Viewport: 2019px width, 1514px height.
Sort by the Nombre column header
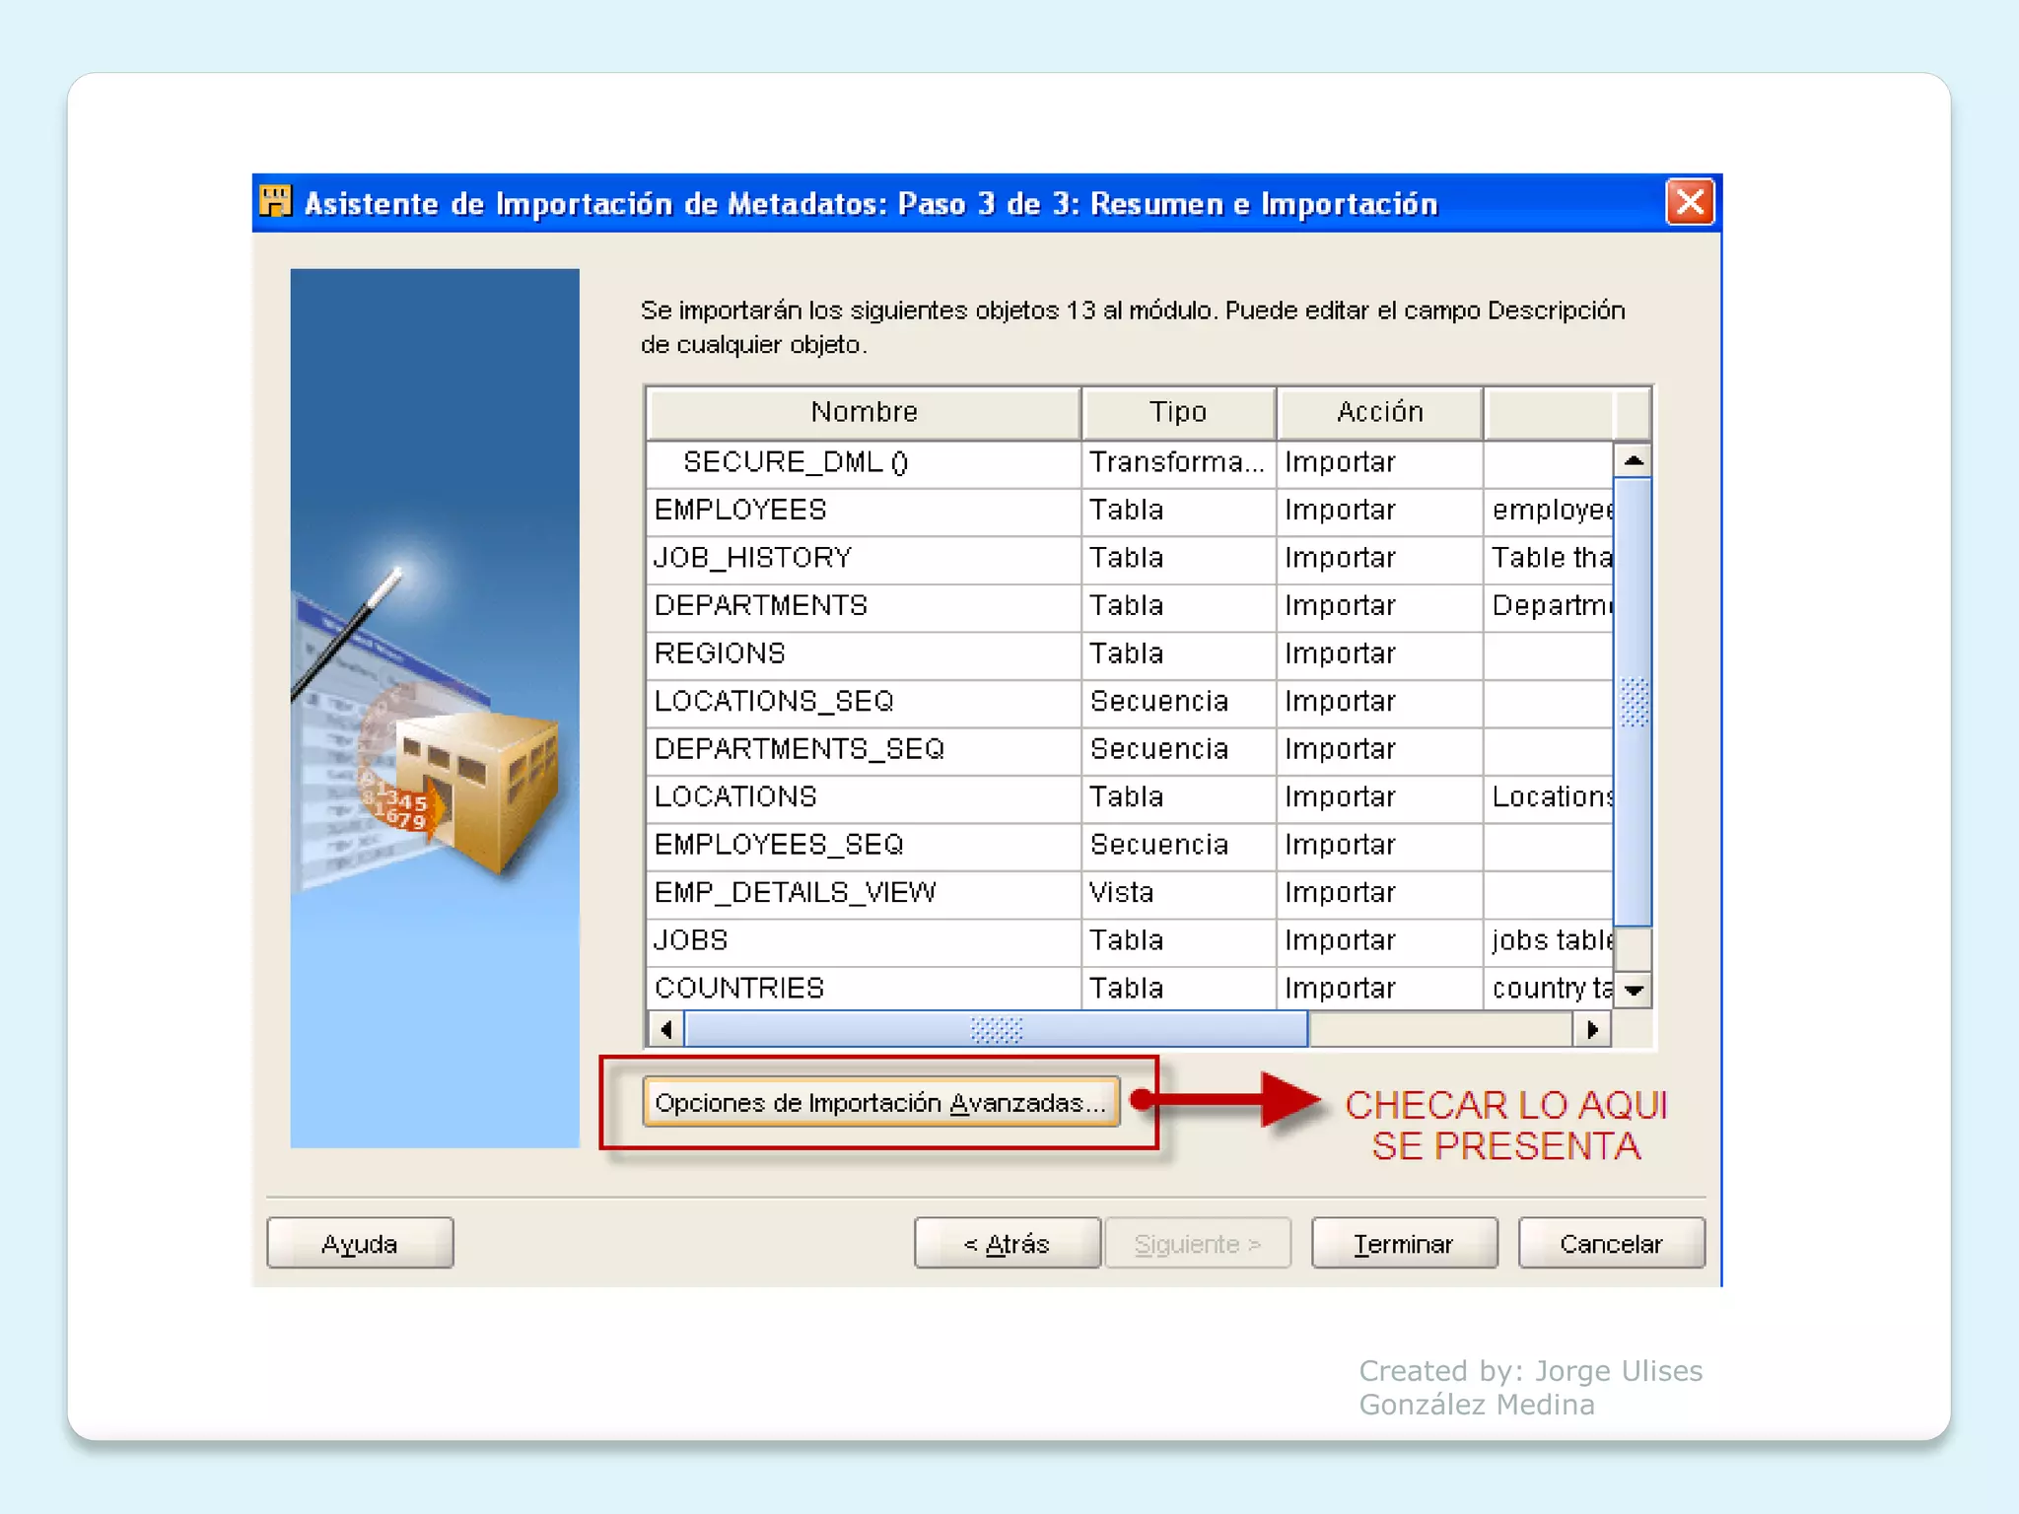click(864, 412)
